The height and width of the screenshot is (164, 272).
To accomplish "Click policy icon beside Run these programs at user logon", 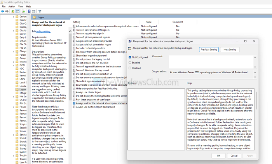I will click(x=74, y=99).
